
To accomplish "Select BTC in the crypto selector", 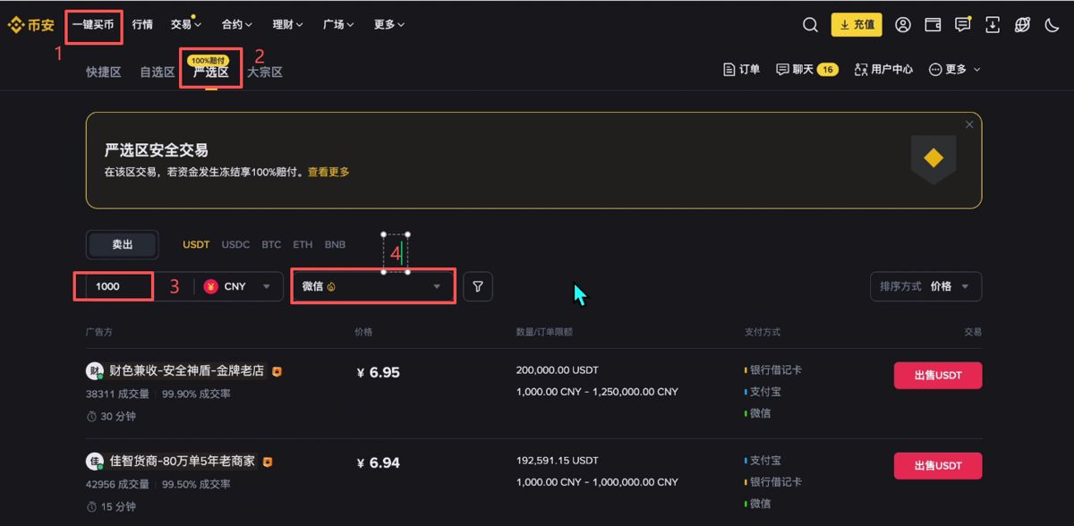I will tap(271, 243).
